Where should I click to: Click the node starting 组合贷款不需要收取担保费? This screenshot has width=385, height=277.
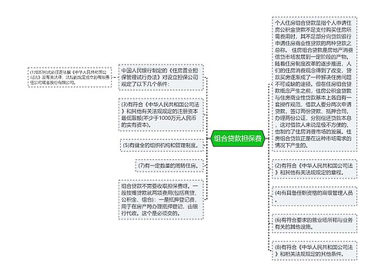click(x=161, y=199)
